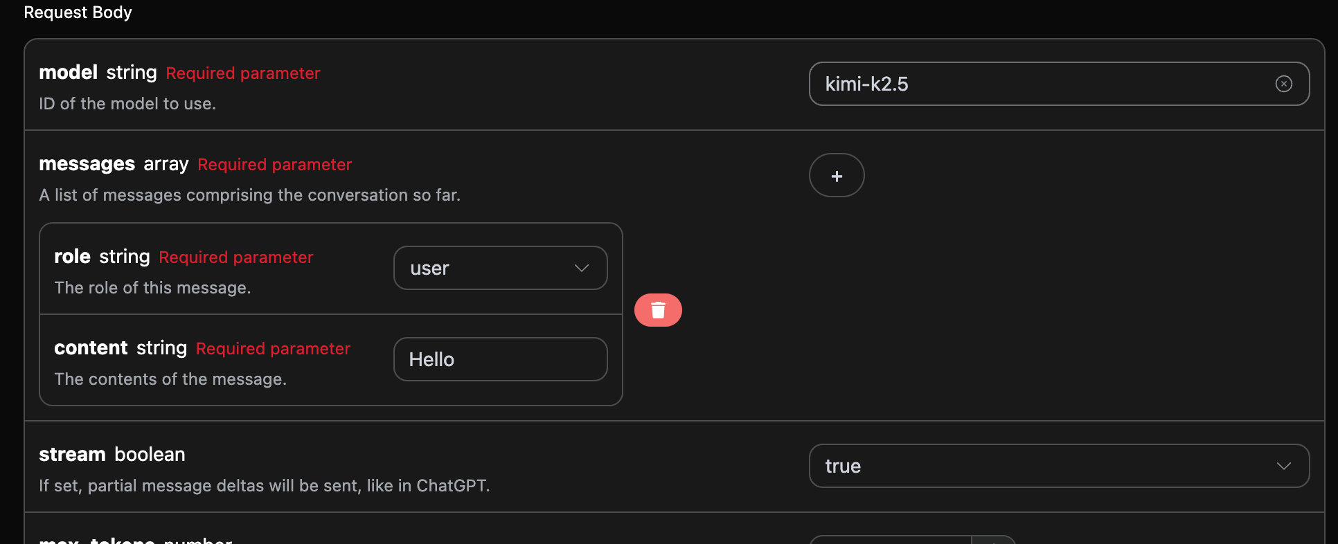Click the bold "model" parameter name
Screen dimensions: 1338x544
click(68, 73)
